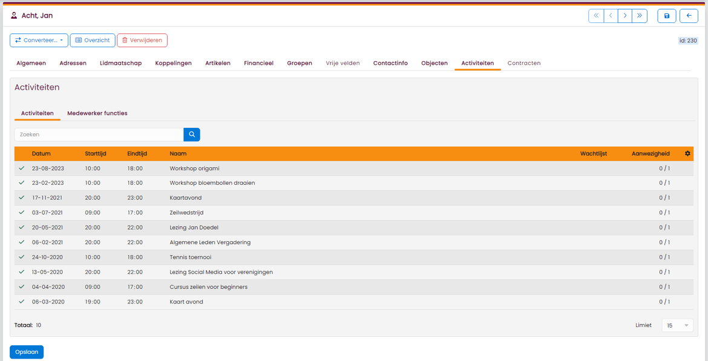Click checkmark on Workshop origami row

(21, 168)
